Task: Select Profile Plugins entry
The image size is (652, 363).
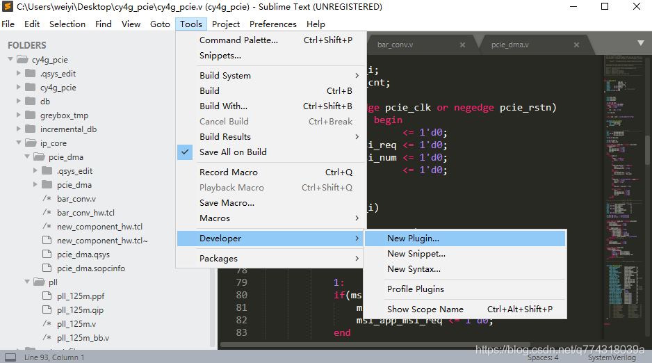Action: click(x=465, y=289)
